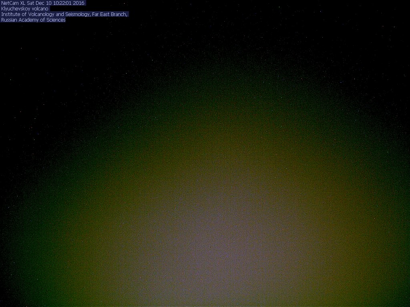Image resolution: width=410 pixels, height=307 pixels.
Task: Click the 'NetCam XL Sat Dec 10 10:22:01 2016' timestamp text
Action: [43, 3]
